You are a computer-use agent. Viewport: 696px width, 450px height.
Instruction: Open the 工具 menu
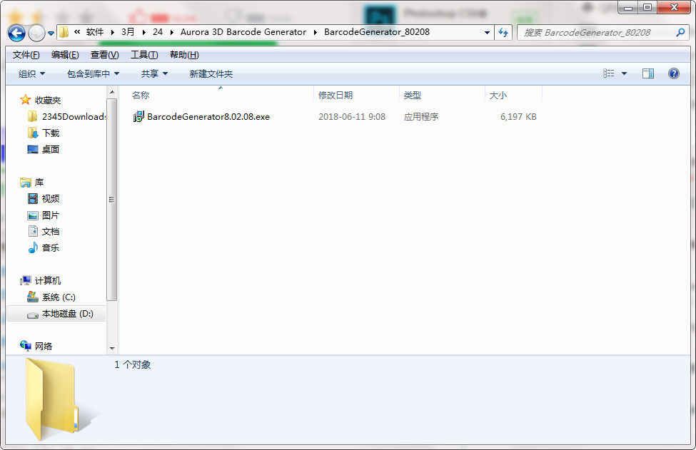click(x=144, y=54)
